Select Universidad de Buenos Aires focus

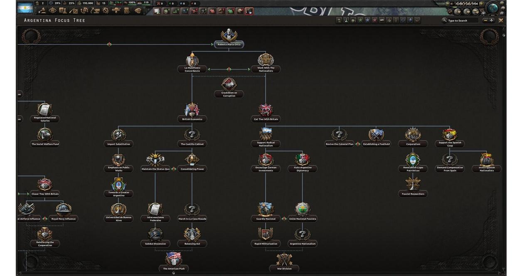pos(118,213)
